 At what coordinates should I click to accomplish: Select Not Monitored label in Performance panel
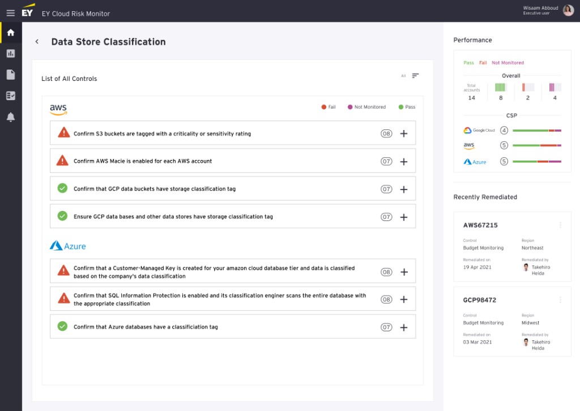tap(508, 63)
